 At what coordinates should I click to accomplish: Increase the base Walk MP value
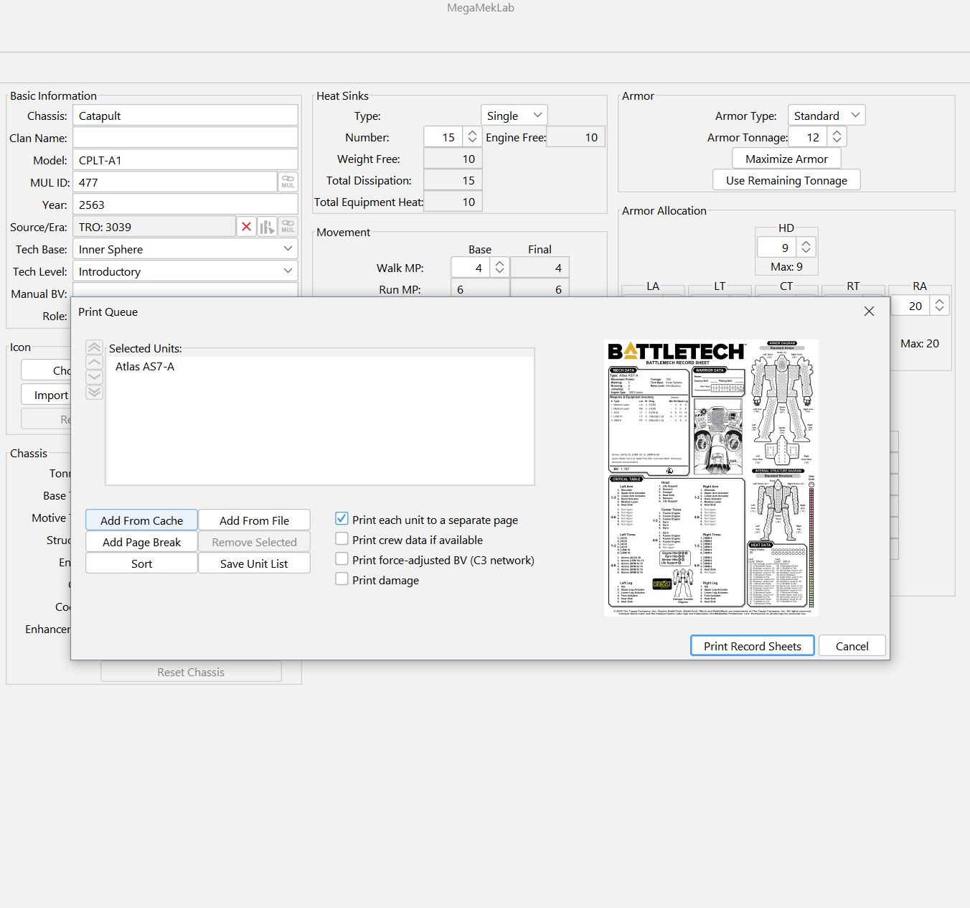tap(500, 263)
